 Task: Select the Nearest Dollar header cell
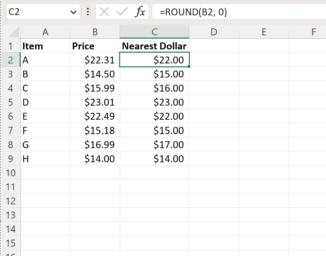point(154,46)
